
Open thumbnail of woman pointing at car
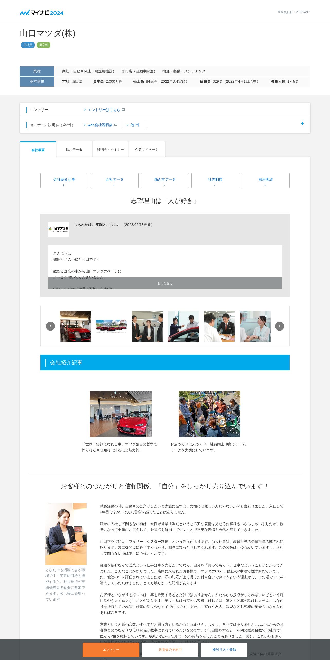[x=183, y=326]
